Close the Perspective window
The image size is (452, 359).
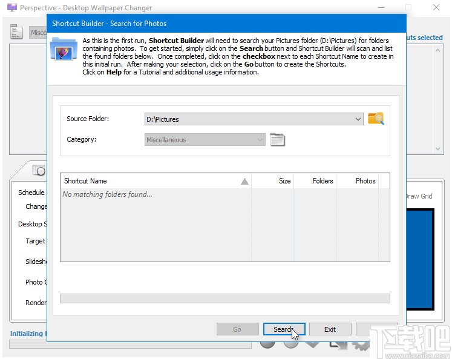click(x=436, y=7)
